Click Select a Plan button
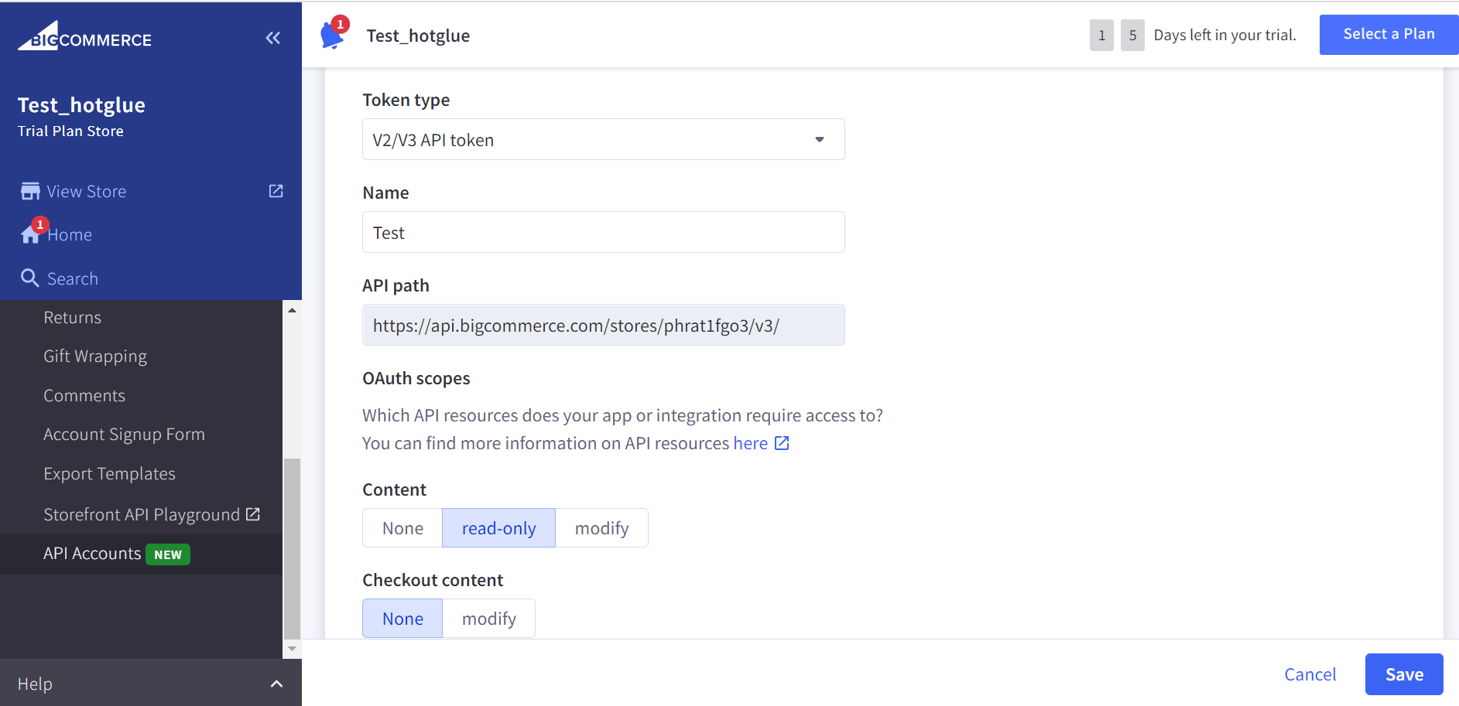The height and width of the screenshot is (706, 1459). 1389,34
